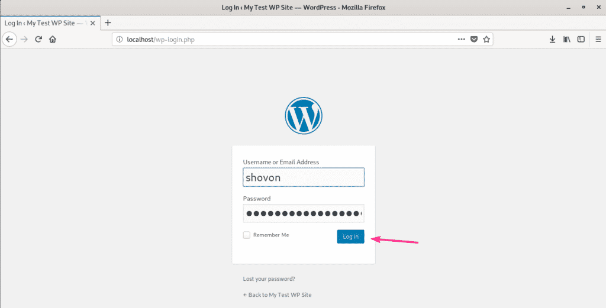The image size is (606, 308).
Task: Open the Firefox hamburger menu
Action: [x=598, y=39]
